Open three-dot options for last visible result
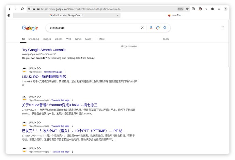This screenshot has width=235, height=160. (x=73, y=152)
